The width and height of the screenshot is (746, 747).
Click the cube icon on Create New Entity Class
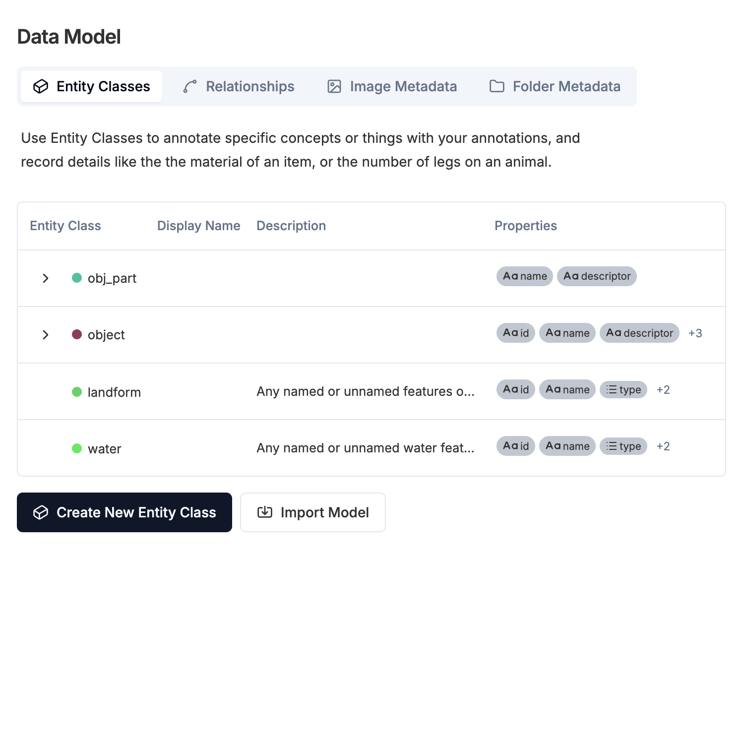tap(42, 512)
